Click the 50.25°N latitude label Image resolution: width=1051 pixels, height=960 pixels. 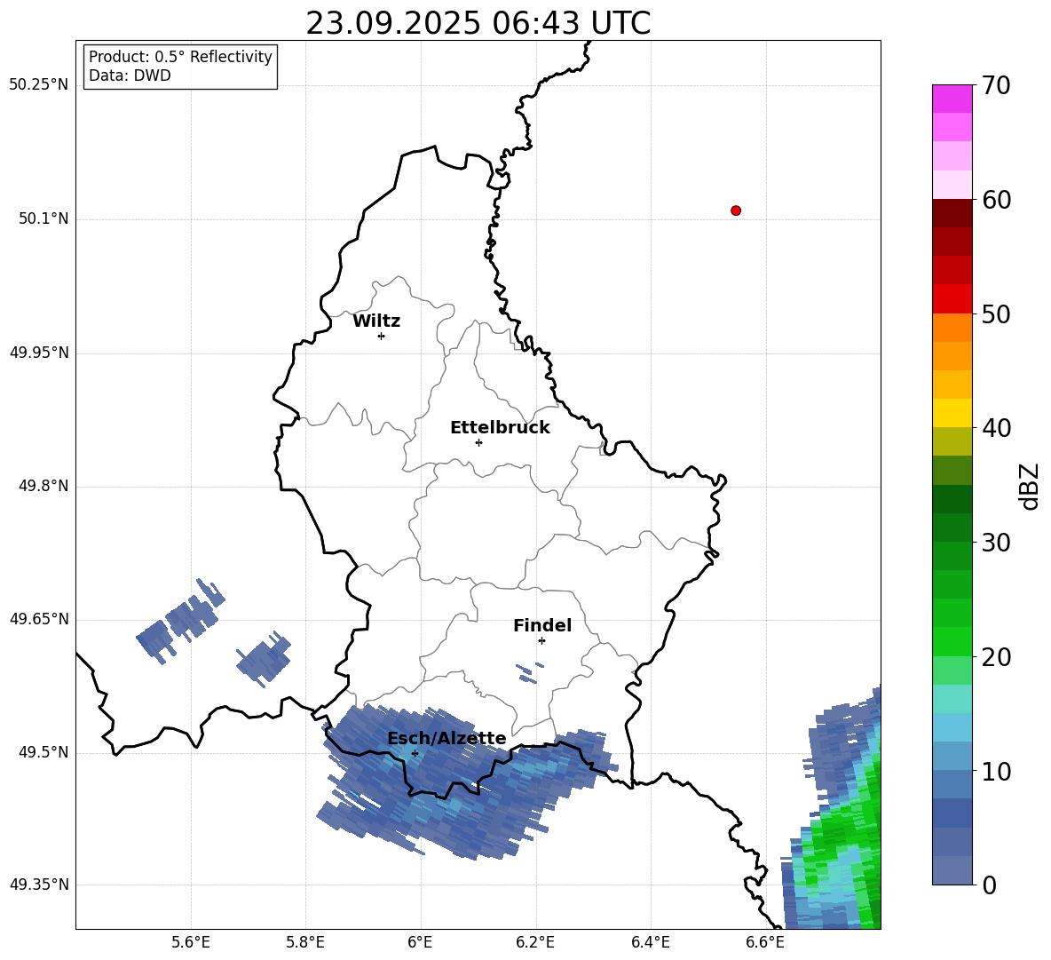(38, 85)
